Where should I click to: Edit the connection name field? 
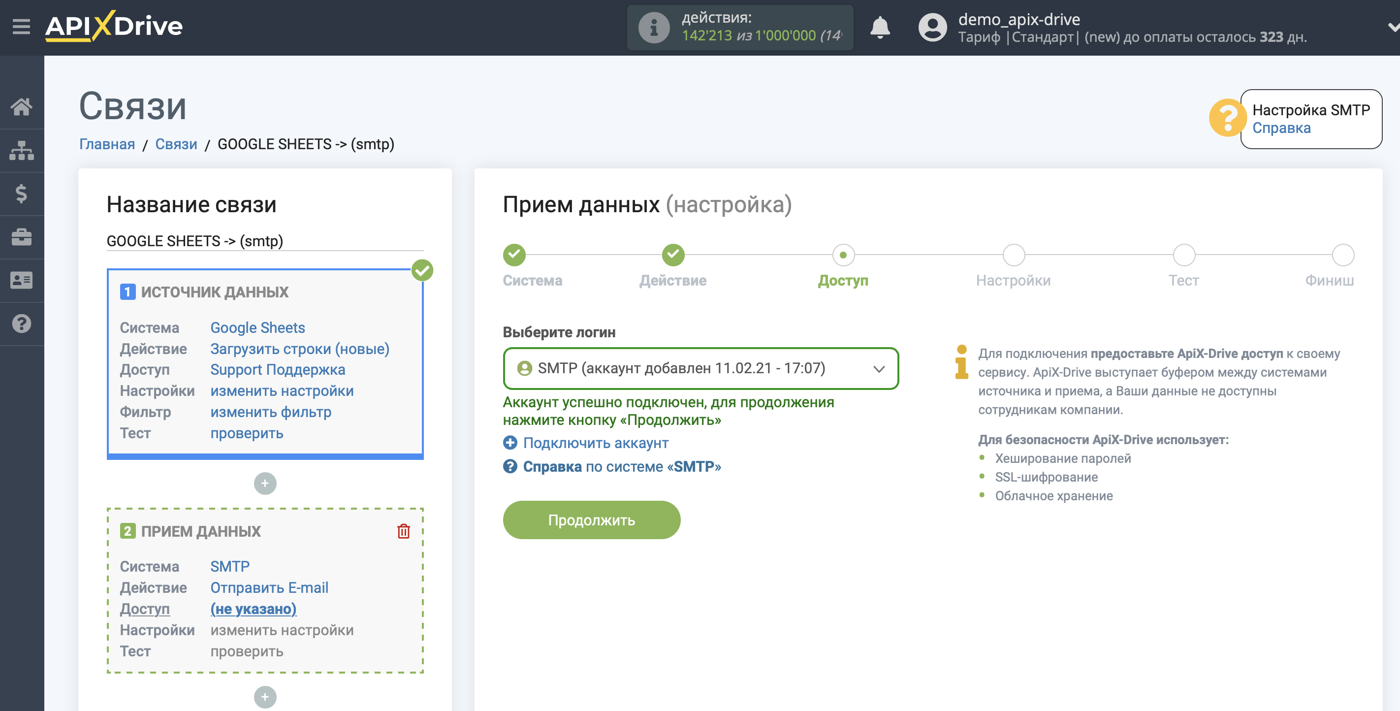tap(265, 241)
